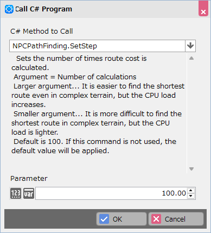This screenshot has height=233, width=211.
Task: Increase parameter value with up spinner
Action: coord(191,191)
